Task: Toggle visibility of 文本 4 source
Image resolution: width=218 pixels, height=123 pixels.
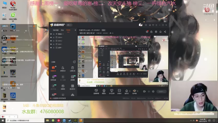Action: pos(51,37)
